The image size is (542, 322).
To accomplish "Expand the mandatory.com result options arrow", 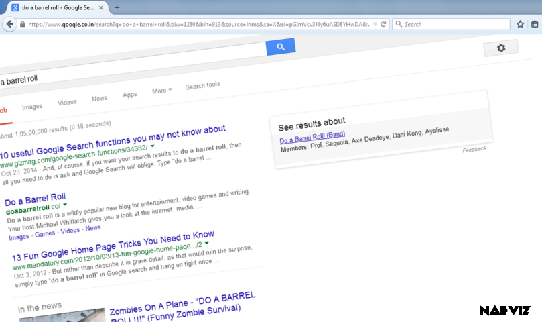I will point(206,244).
